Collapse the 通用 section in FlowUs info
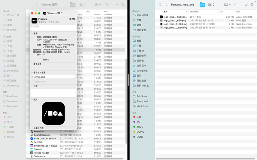This screenshot has width=257, height=160. pyautogui.click(x=32, y=33)
